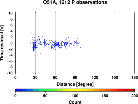Click the dense data cluster near 30 degrees
The image size is (138, 104).
click(34, 45)
